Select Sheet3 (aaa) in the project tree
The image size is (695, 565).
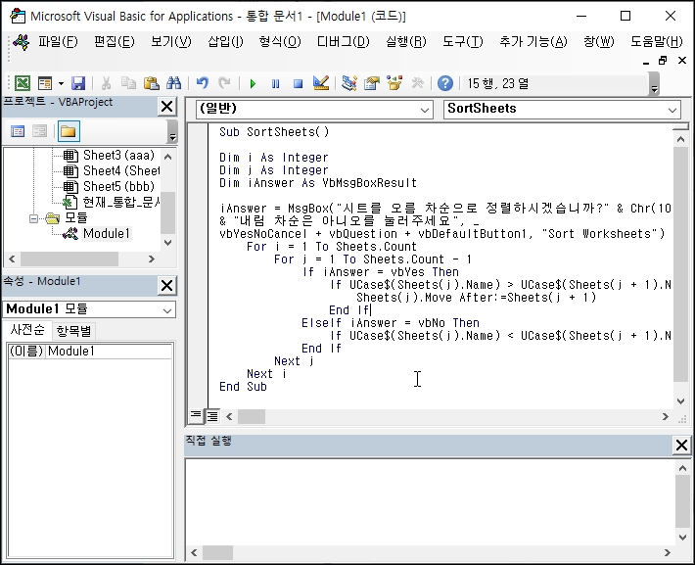(118, 156)
